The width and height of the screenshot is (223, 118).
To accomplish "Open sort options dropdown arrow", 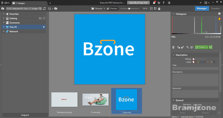I will coord(53,9).
